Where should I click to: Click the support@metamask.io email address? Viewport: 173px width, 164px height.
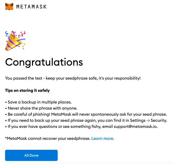(x=136, y=126)
